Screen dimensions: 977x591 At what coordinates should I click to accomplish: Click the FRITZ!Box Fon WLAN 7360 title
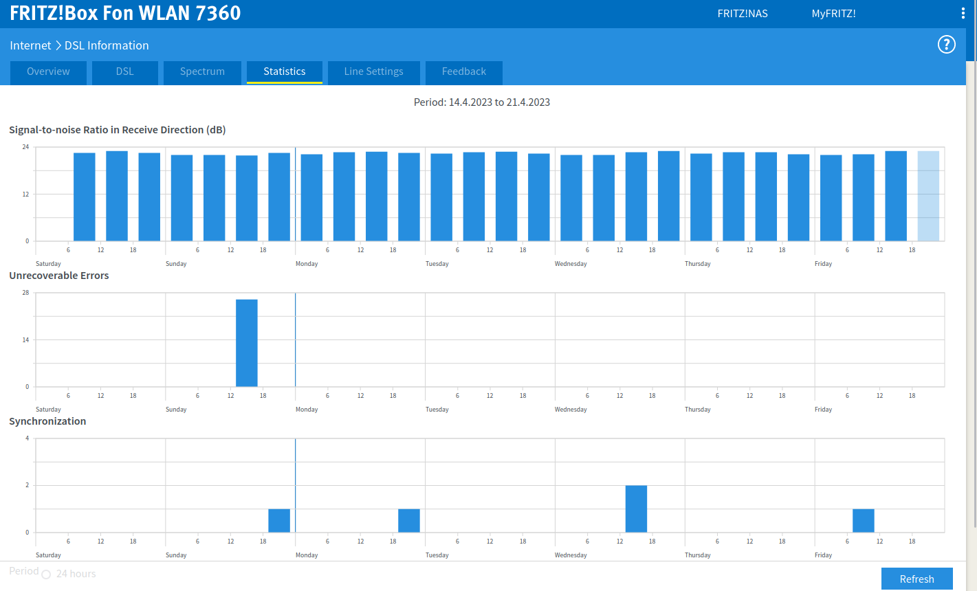[x=125, y=13]
